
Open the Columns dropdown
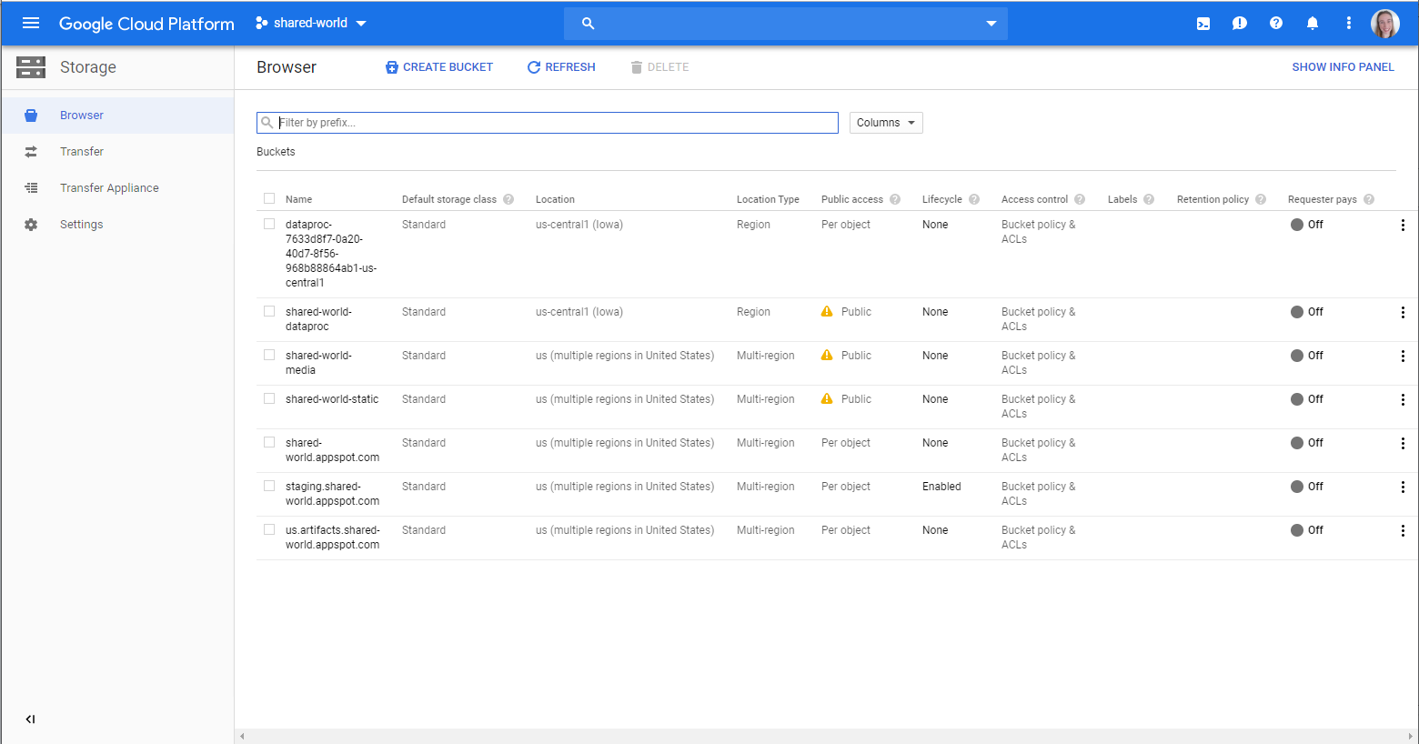pos(886,123)
